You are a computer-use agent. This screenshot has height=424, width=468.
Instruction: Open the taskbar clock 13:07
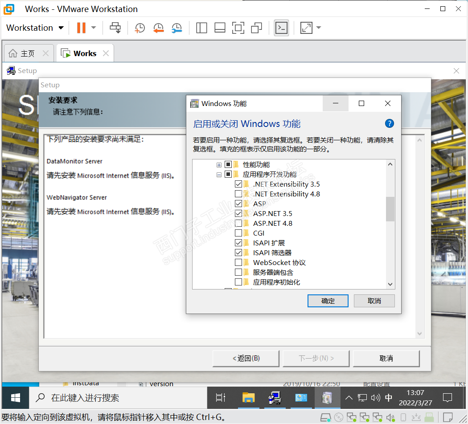click(x=415, y=398)
